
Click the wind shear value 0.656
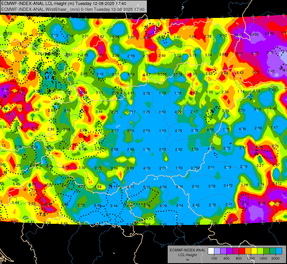point(224,54)
